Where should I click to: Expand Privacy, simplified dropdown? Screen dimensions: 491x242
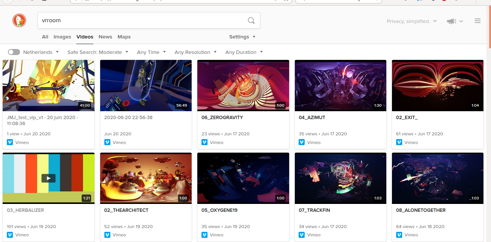tap(412, 21)
